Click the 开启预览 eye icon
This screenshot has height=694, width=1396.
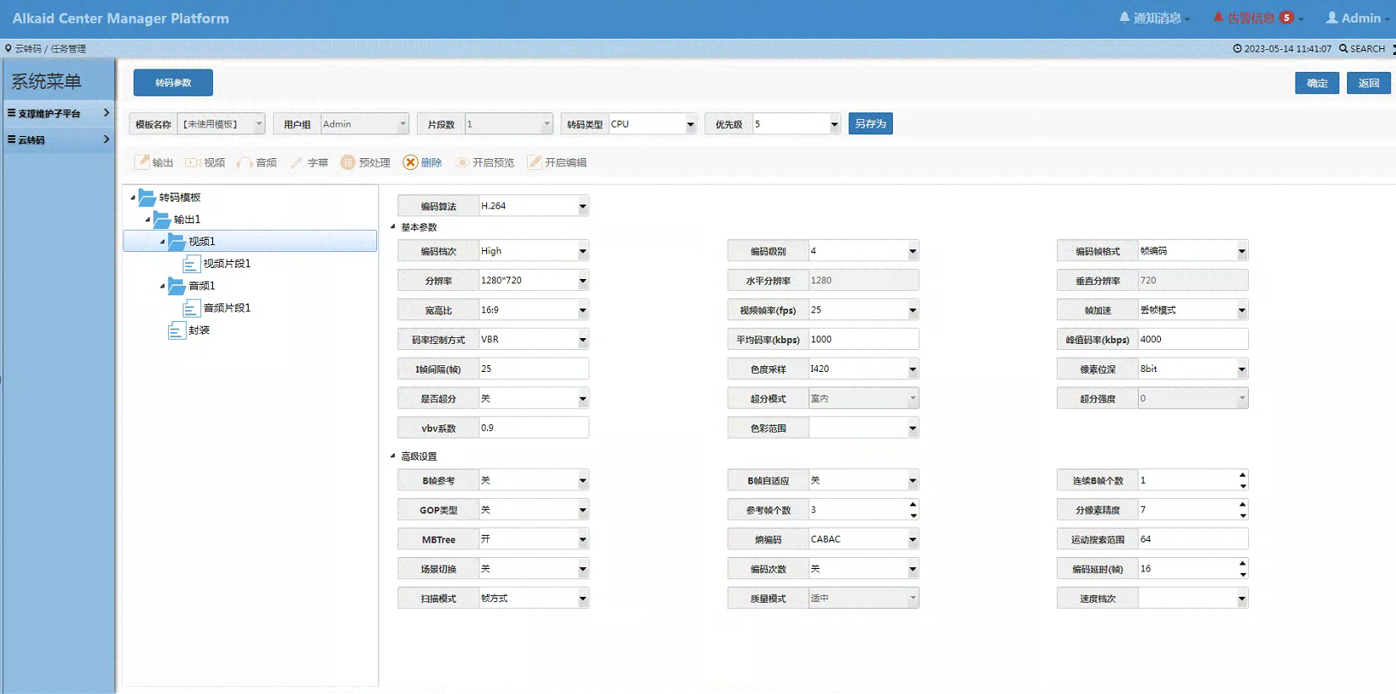point(462,162)
